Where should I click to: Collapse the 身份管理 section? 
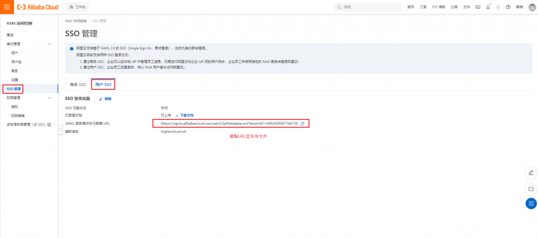[x=49, y=44]
